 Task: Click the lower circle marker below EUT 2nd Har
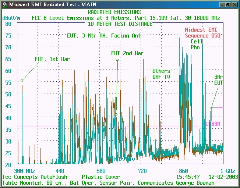(x=116, y=114)
